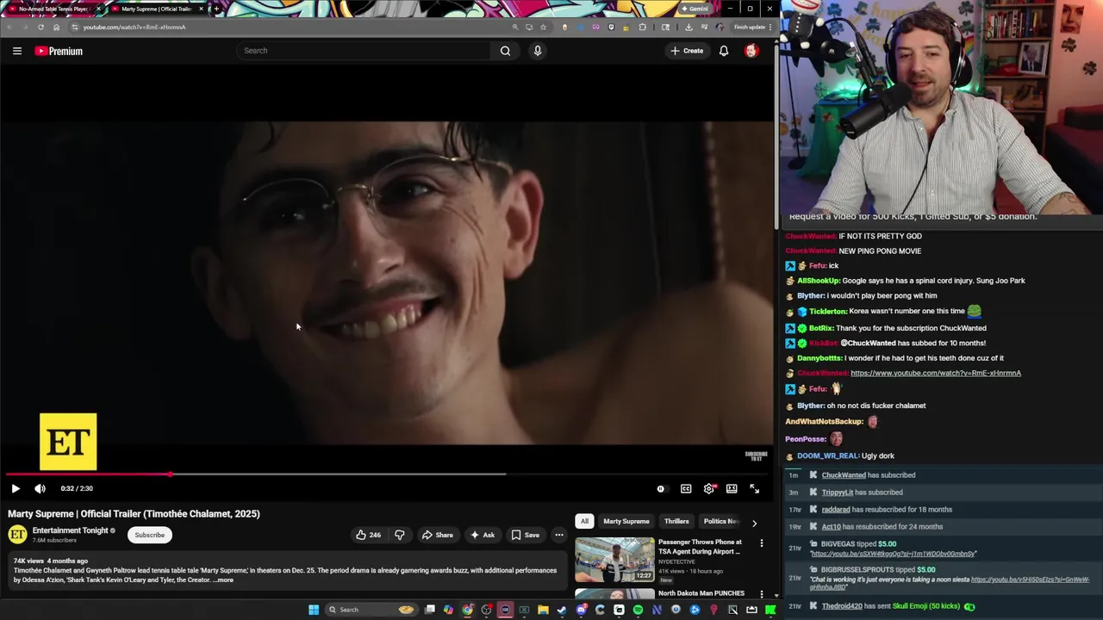The height and width of the screenshot is (620, 1103).
Task: Click the Ask AI button
Action: click(x=482, y=535)
